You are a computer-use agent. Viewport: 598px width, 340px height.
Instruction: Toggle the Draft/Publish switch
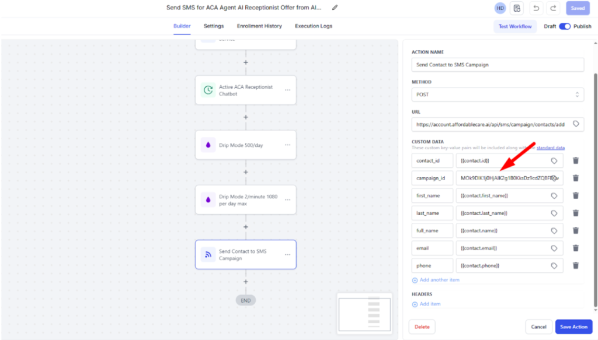(564, 26)
